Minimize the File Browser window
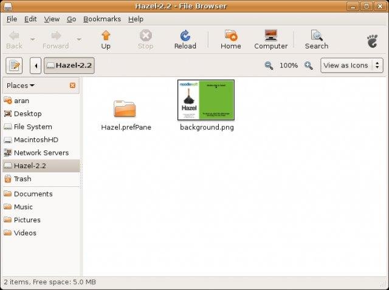 [353, 6]
